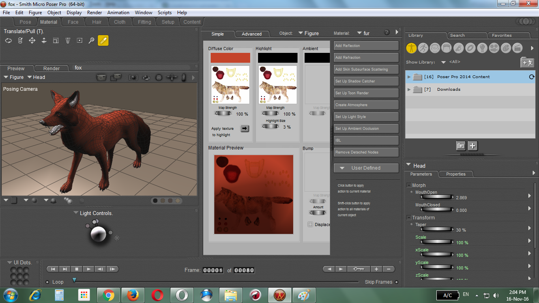The width and height of the screenshot is (539, 303).
Task: Open the Scenes clapperboard library category
Action: pyautogui.click(x=518, y=48)
